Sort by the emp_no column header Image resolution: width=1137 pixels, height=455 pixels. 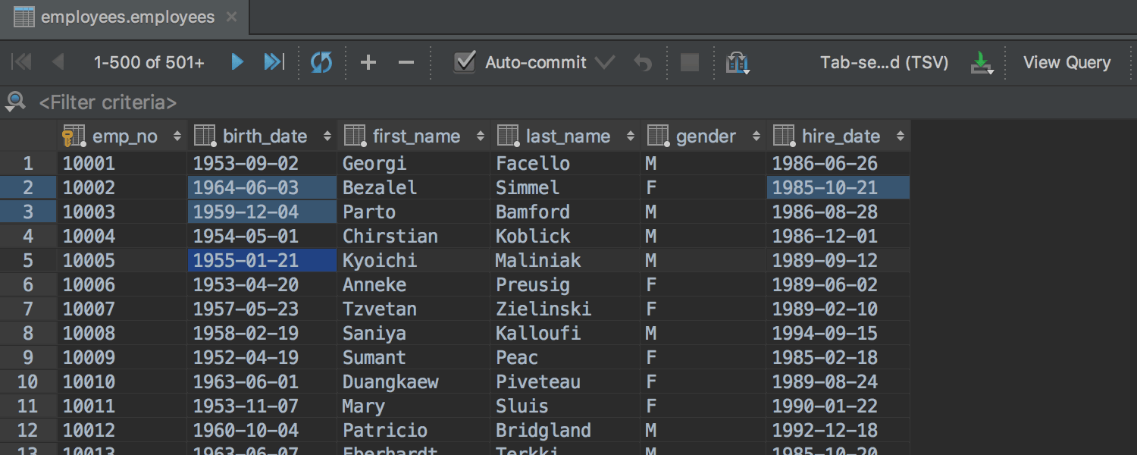pos(124,136)
